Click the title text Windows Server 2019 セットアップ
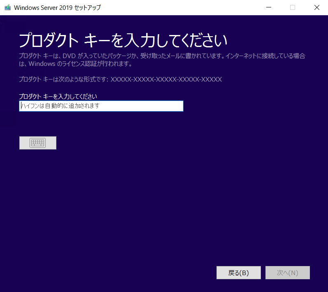The image size is (328, 292). [x=58, y=8]
